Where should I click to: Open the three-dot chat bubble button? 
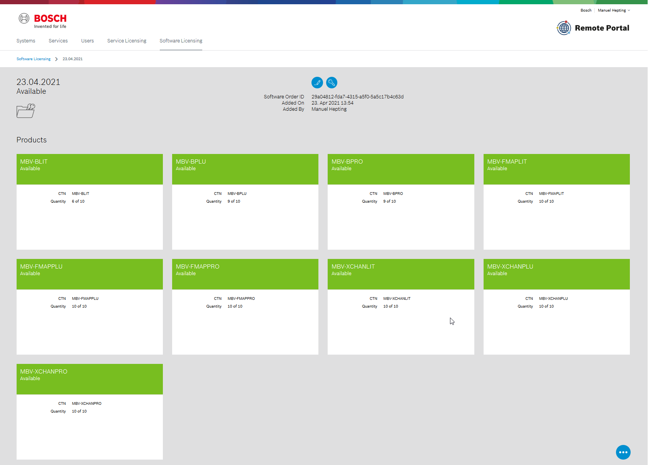623,452
